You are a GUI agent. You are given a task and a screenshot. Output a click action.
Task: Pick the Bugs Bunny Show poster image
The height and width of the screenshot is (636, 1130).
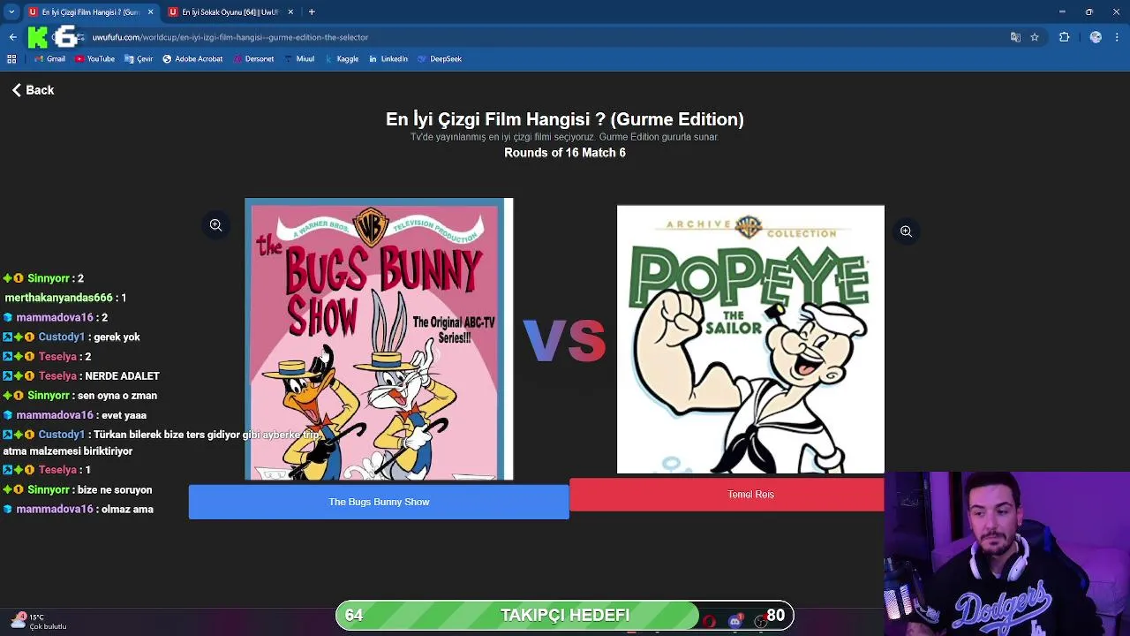[379, 339]
